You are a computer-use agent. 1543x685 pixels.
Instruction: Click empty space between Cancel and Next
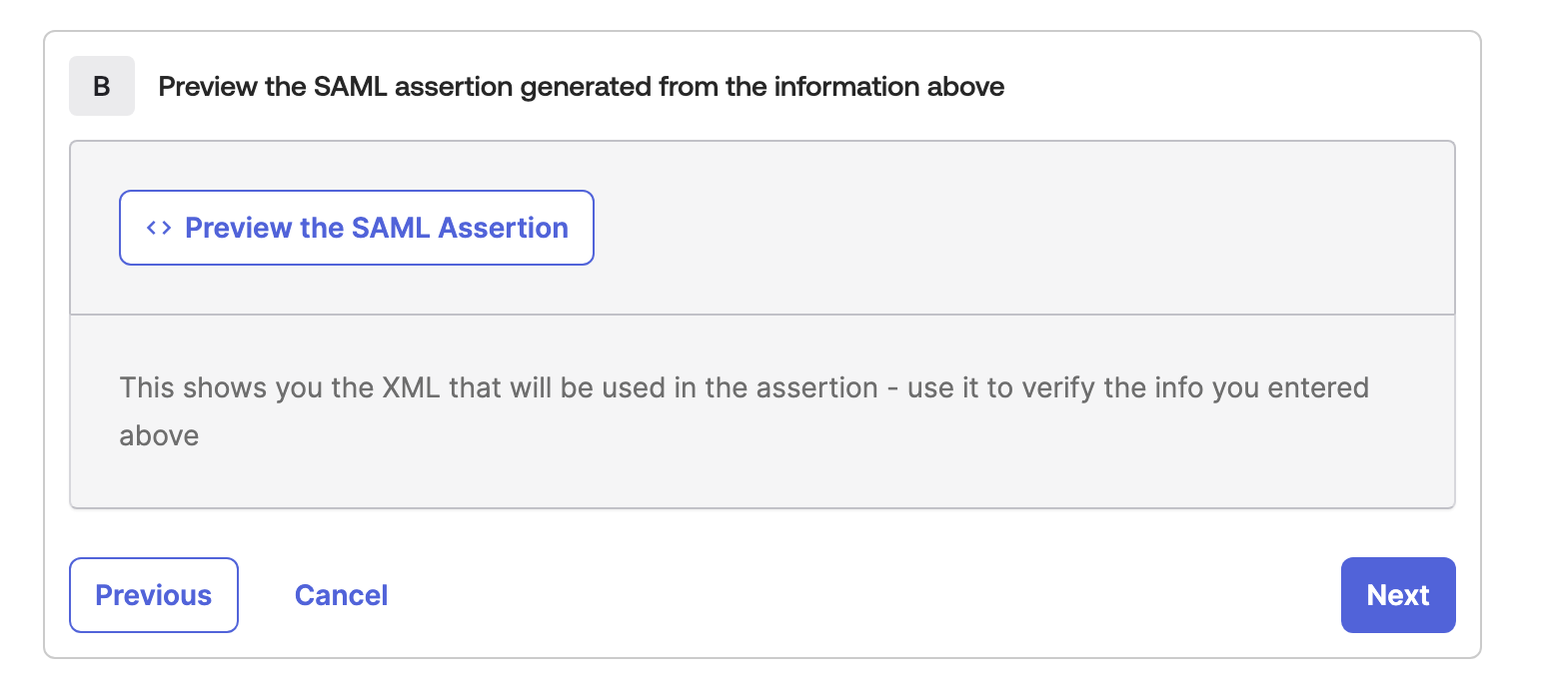[859, 595]
